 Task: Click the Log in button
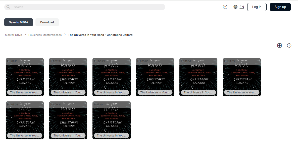pyautogui.click(x=257, y=7)
